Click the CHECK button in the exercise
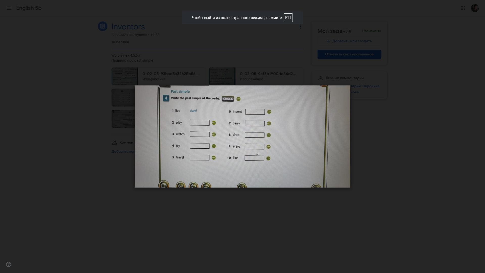This screenshot has width=485, height=273. (x=228, y=99)
